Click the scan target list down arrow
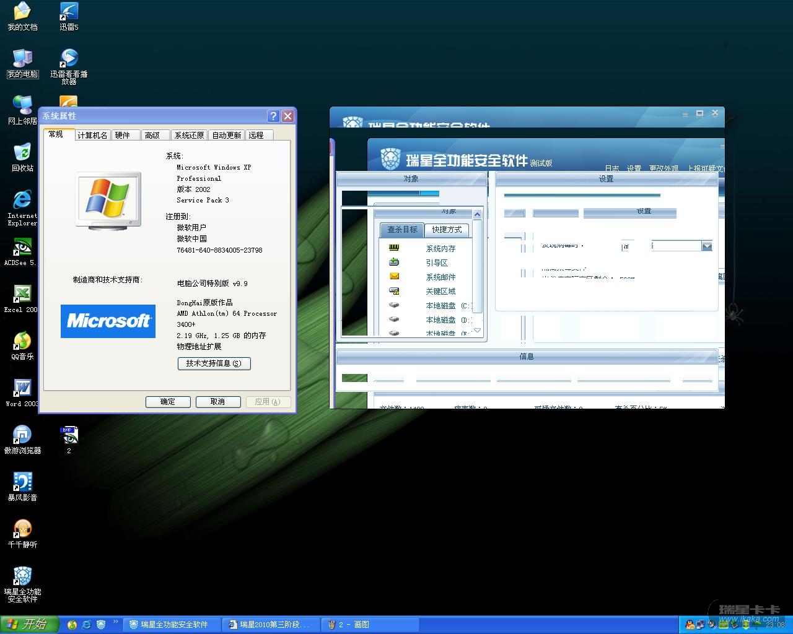793x634 pixels. (x=477, y=330)
